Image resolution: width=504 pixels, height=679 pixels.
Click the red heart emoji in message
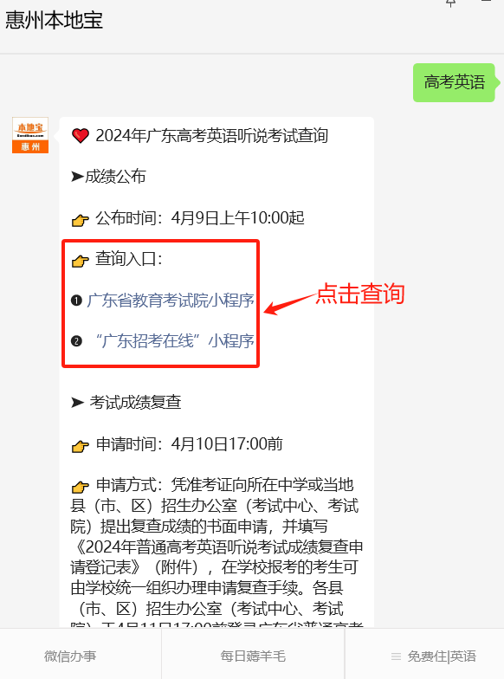point(80,136)
